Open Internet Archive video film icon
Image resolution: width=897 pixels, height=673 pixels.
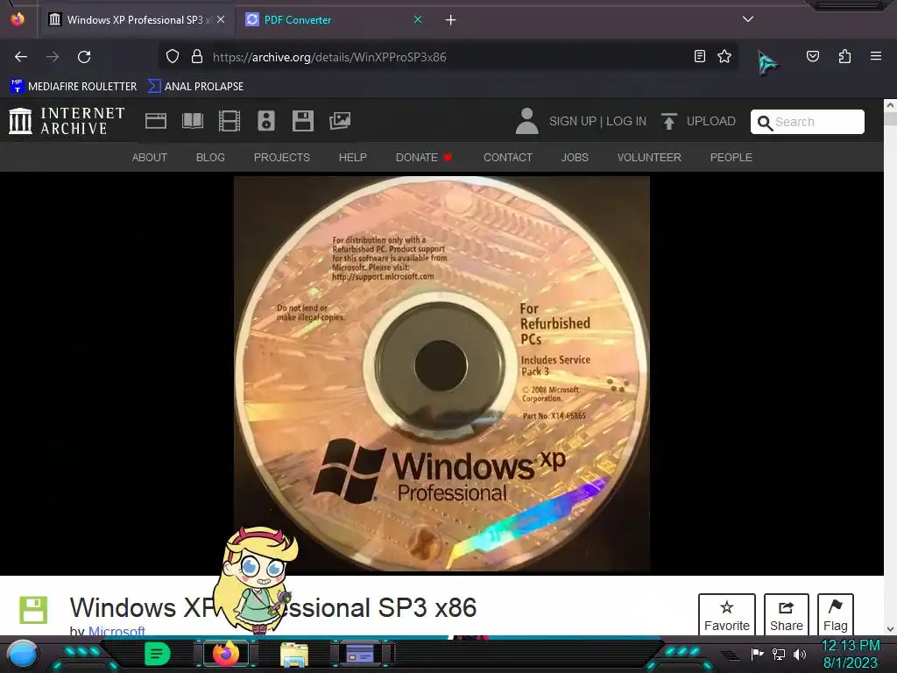tap(230, 121)
